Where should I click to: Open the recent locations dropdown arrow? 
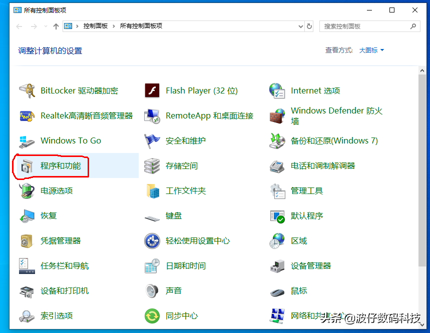pyautogui.click(x=46, y=26)
